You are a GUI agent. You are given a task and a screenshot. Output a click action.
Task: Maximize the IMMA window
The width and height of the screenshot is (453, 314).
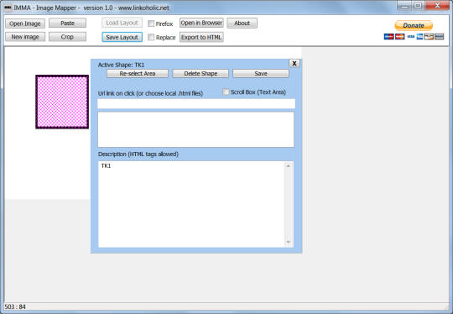coord(418,6)
